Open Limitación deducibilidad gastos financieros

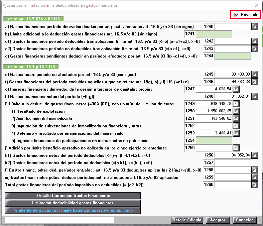coord(73,203)
